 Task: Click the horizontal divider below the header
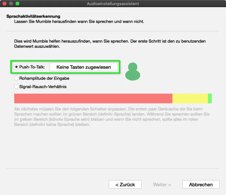pyautogui.click(x=113, y=31)
